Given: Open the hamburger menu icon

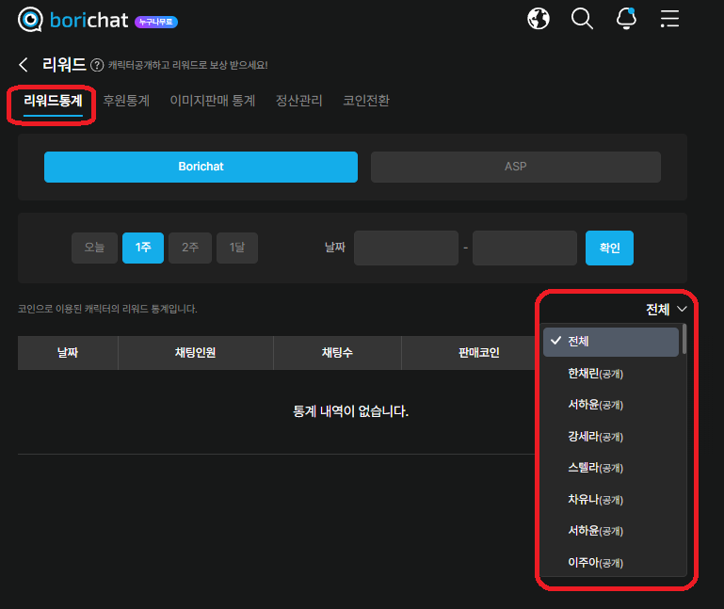Looking at the screenshot, I should click(669, 19).
